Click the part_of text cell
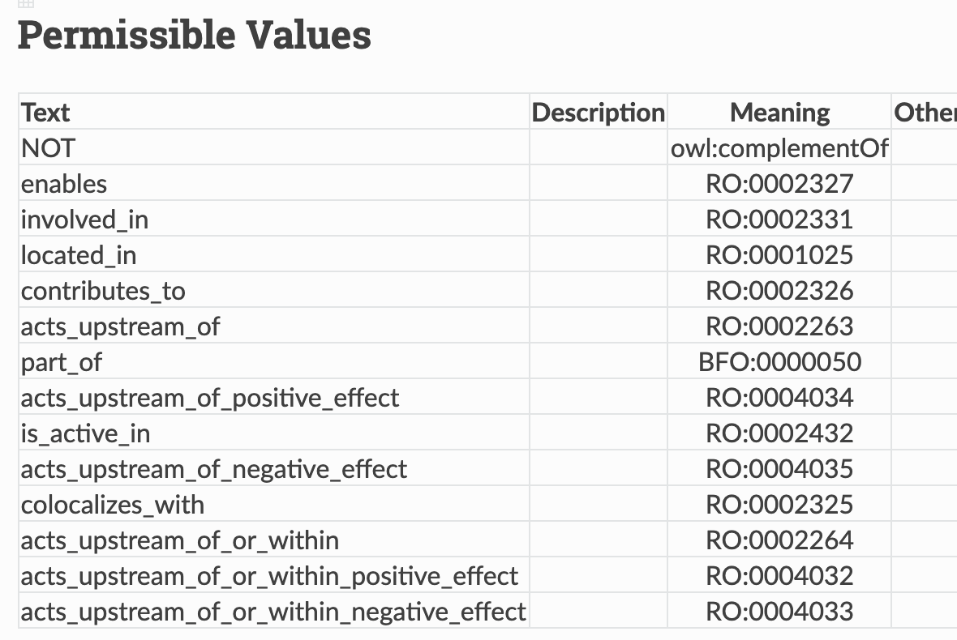Screen dimensions: 957x640 click(62, 362)
